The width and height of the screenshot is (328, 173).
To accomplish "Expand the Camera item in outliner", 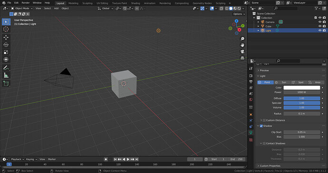I will tap(258, 22).
